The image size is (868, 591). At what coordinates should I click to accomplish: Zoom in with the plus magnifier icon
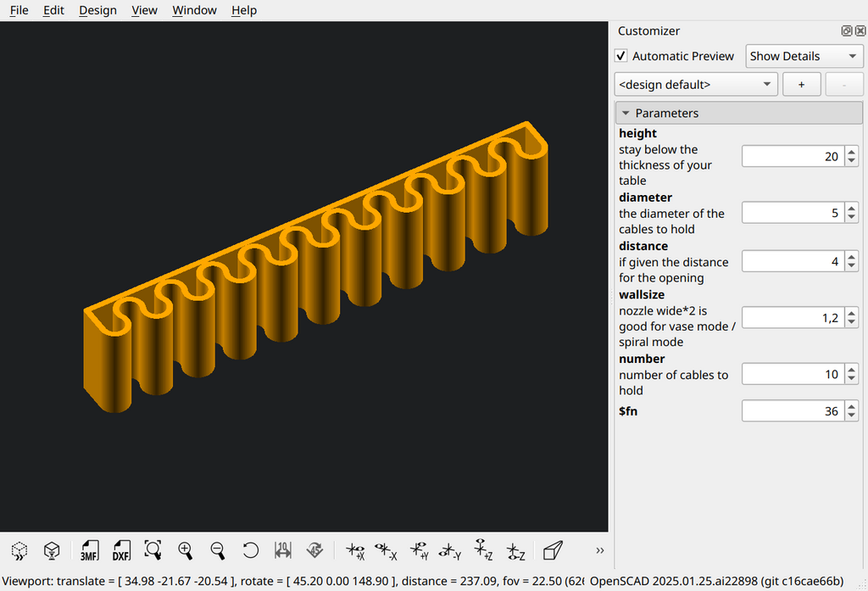click(x=186, y=550)
